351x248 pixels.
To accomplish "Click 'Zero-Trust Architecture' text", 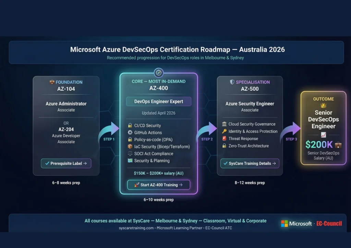I will [x=249, y=146].
